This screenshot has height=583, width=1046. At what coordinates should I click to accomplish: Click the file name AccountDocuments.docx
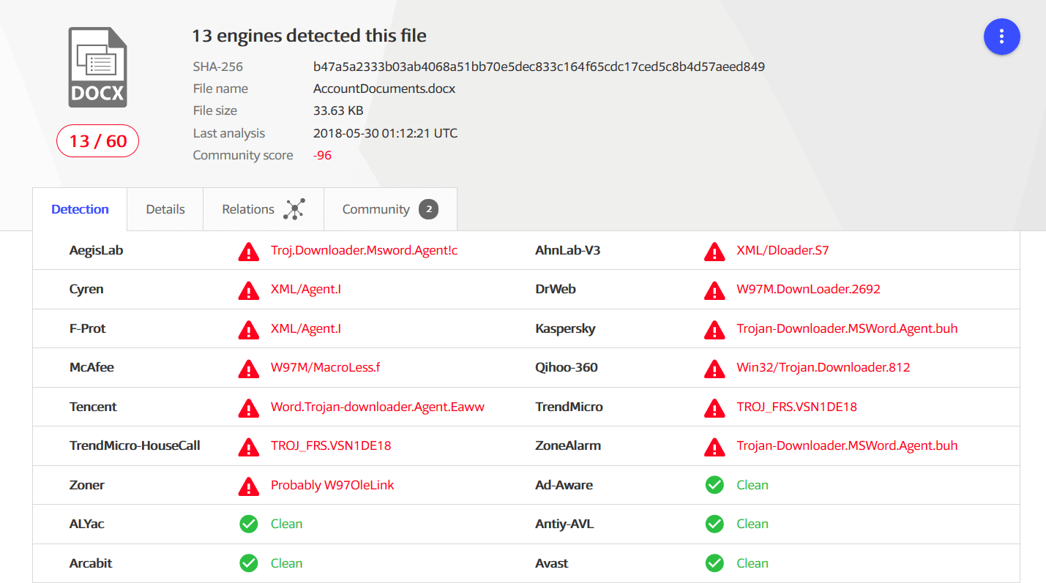(384, 89)
